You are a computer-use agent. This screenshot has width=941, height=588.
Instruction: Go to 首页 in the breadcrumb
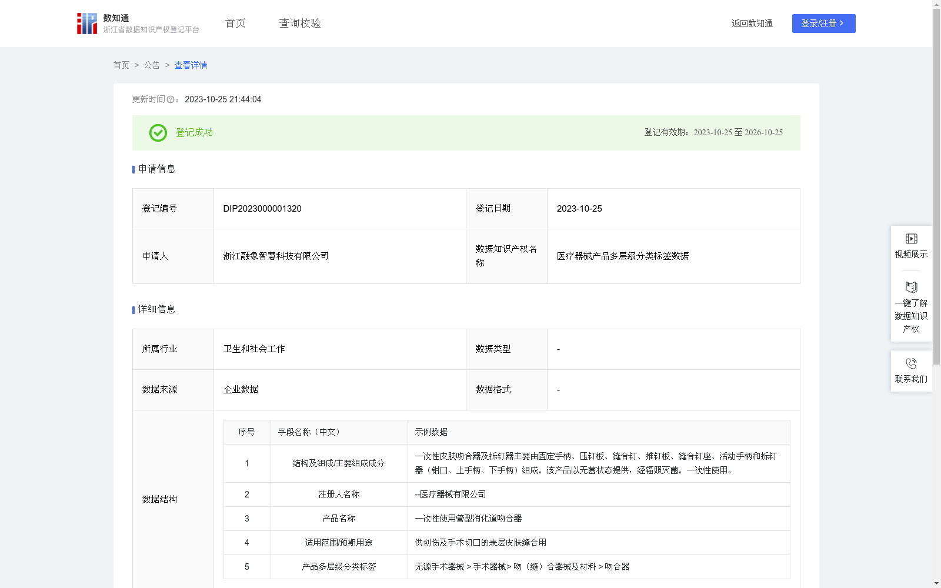coord(121,65)
